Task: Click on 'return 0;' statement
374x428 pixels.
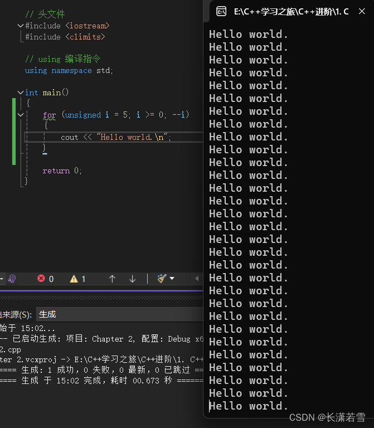Action: pyautogui.click(x=62, y=171)
